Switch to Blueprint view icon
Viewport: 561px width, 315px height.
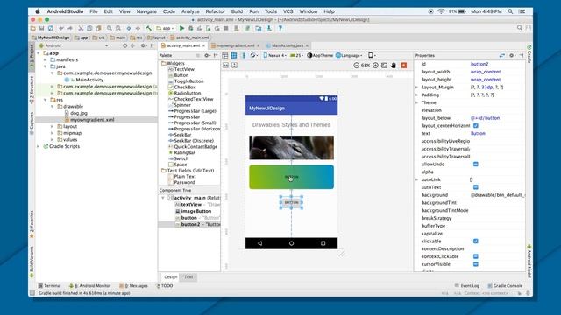pos(234,55)
